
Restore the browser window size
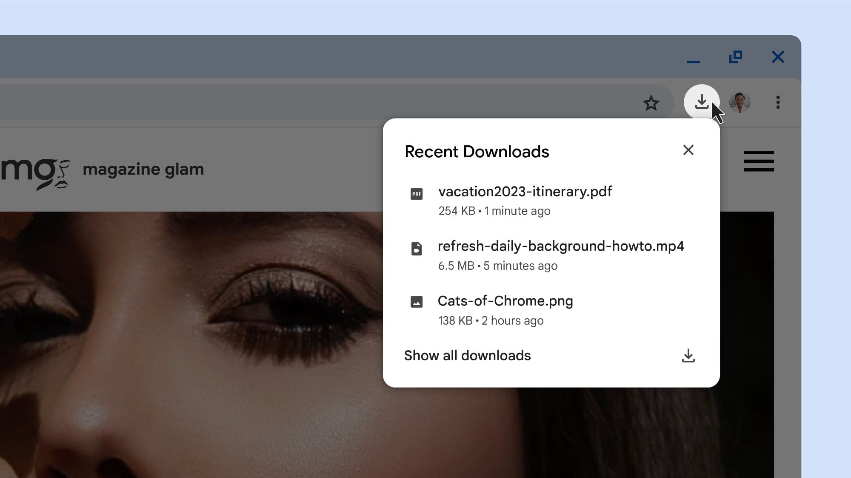(737, 57)
